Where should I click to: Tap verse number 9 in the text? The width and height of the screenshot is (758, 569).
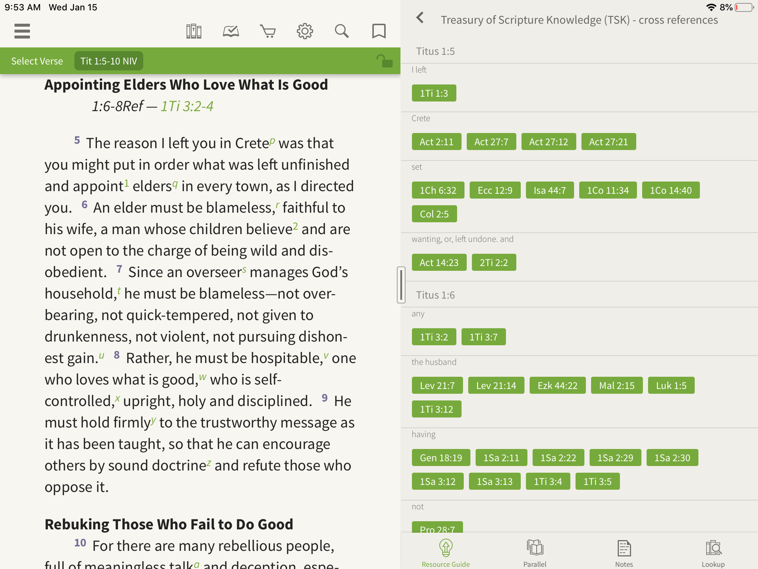coord(325,398)
